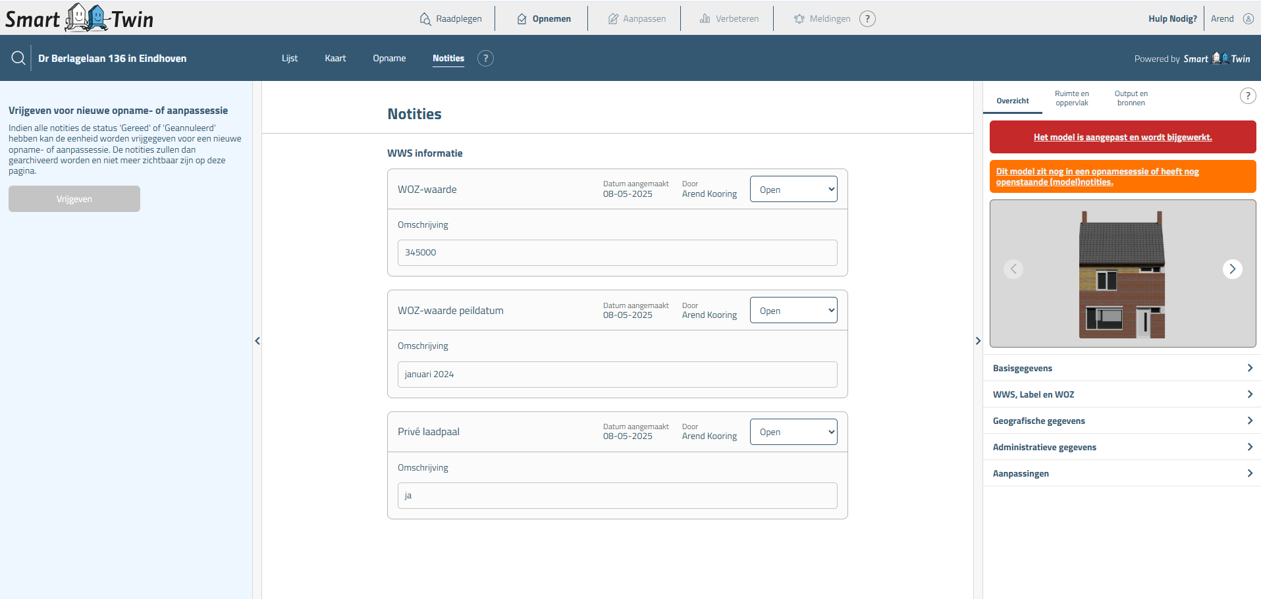This screenshot has height=599, width=1261.
Task: Expand WWS, Label en WOZ section
Action: [1121, 394]
